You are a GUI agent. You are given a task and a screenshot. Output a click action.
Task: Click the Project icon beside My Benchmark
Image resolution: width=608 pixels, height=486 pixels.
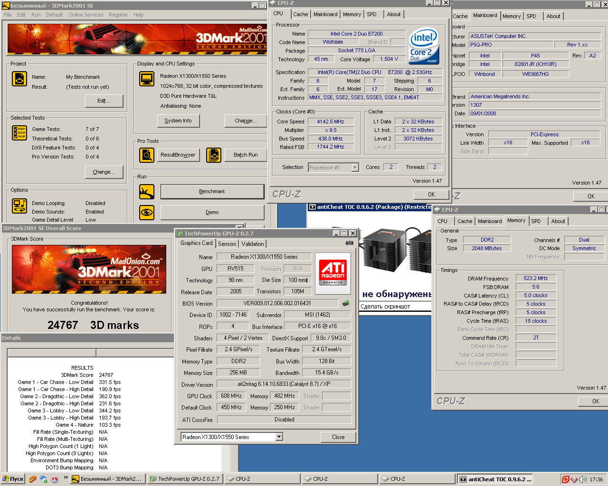19,79
